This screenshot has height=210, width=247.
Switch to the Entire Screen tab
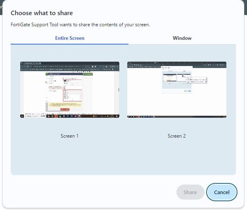(70, 38)
